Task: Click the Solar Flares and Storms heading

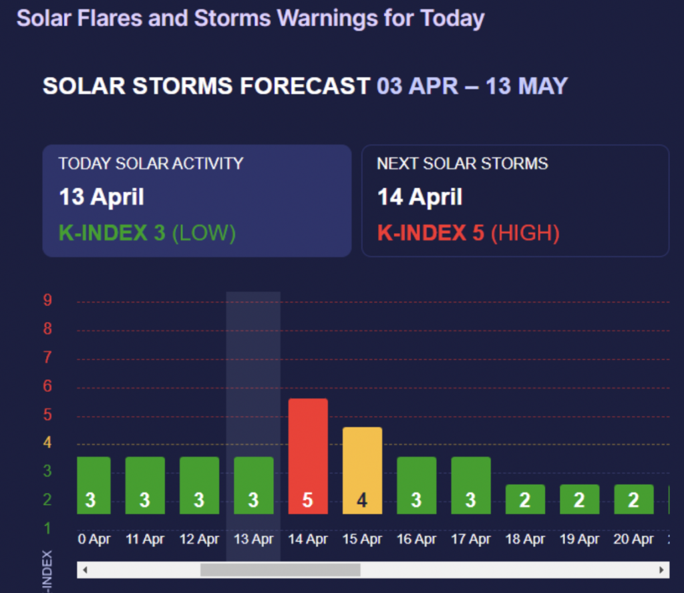Action: click(250, 17)
